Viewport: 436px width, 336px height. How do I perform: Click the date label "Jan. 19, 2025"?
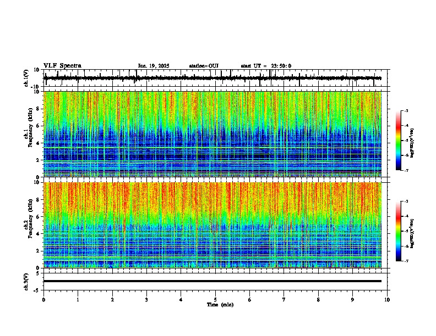point(154,66)
